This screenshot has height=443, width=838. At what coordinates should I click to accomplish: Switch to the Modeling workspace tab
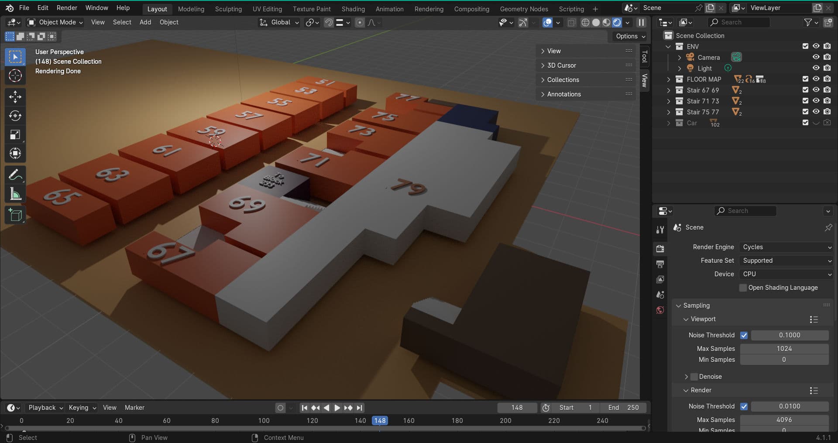191,9
